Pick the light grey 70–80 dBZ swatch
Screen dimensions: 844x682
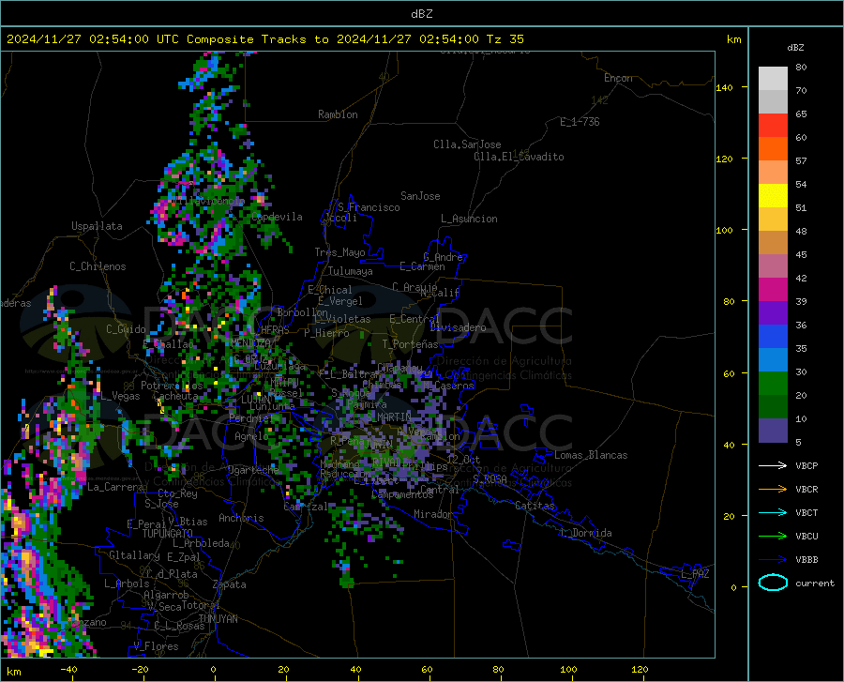(773, 79)
